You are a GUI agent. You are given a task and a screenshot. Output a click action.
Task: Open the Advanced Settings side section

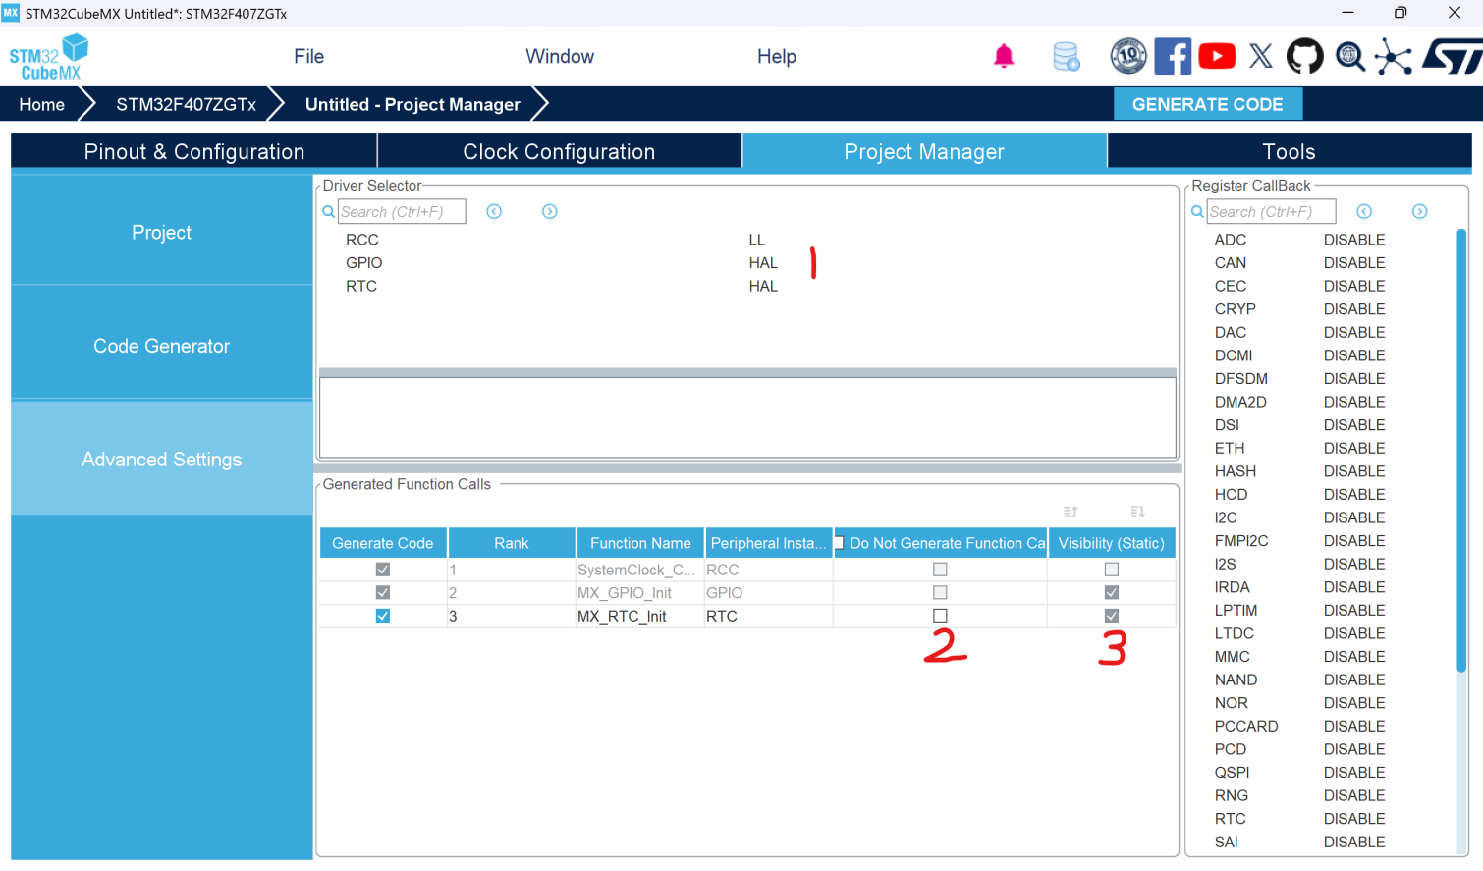tap(162, 459)
